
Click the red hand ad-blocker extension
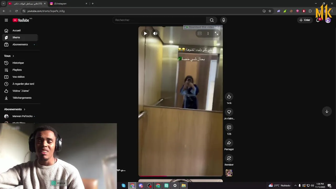point(304,11)
